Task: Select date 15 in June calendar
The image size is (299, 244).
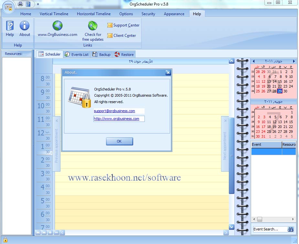Action: pos(280,81)
